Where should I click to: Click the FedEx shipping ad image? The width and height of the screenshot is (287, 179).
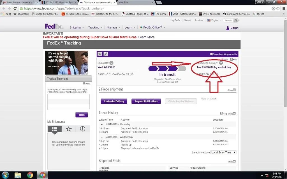67,63
